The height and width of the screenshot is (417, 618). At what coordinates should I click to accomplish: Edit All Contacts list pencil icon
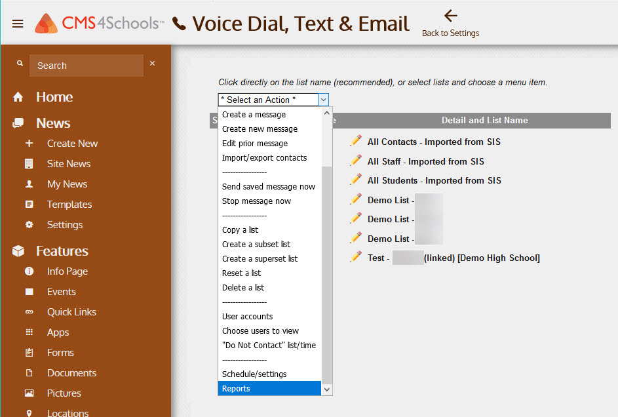(355, 141)
